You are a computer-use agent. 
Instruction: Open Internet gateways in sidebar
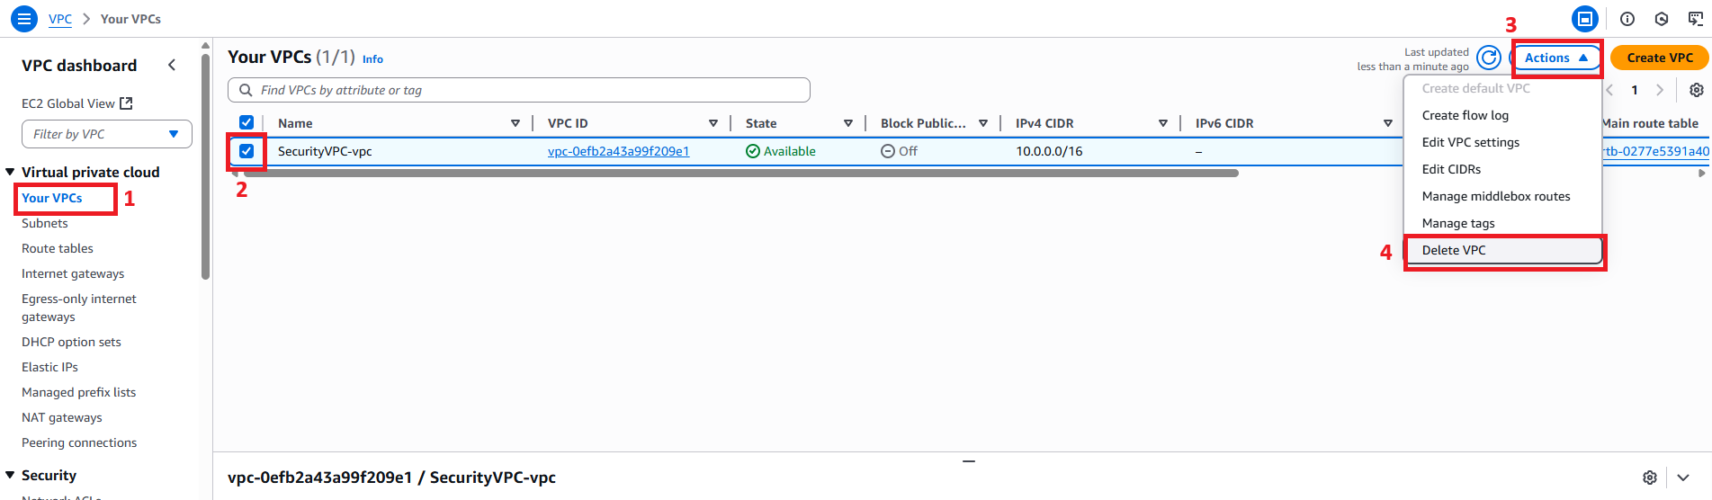[x=73, y=273]
